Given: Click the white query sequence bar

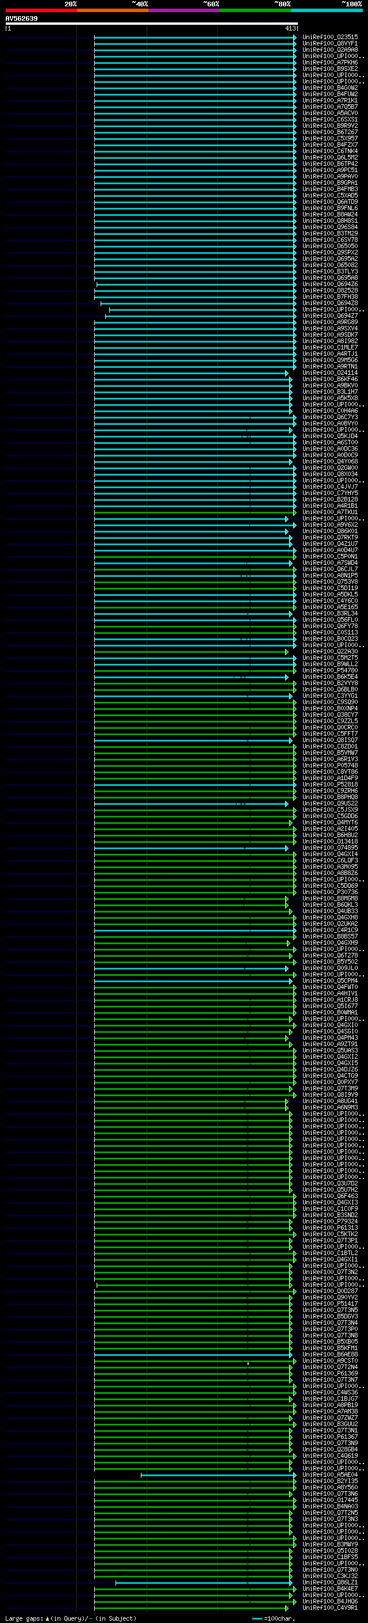Looking at the screenshot, I should [x=152, y=23].
